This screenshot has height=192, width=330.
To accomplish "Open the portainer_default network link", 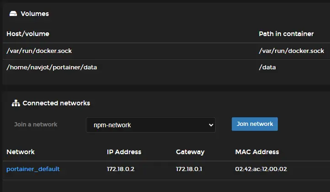I will click(x=33, y=169).
